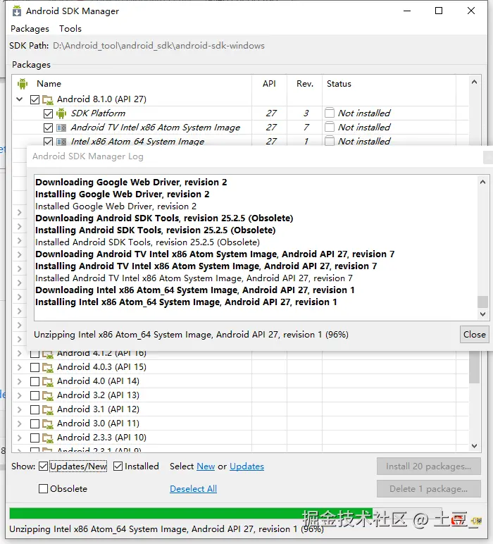The height and width of the screenshot is (544, 493).
Task: Expand the Android 3.2 (API 13) group
Action: (x=20, y=395)
